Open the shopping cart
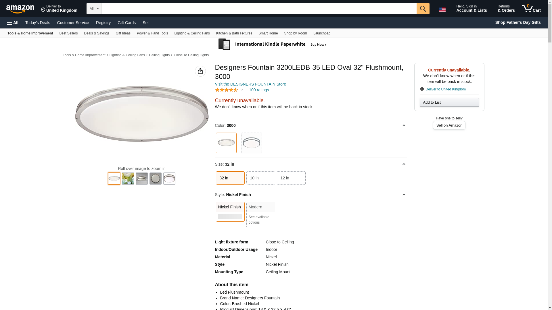The image size is (552, 310). point(531,9)
